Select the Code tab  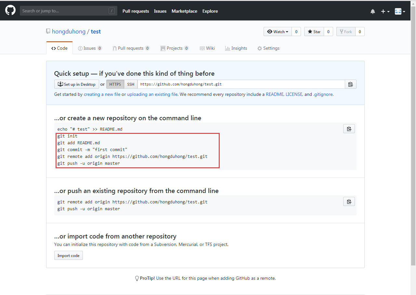click(59, 48)
